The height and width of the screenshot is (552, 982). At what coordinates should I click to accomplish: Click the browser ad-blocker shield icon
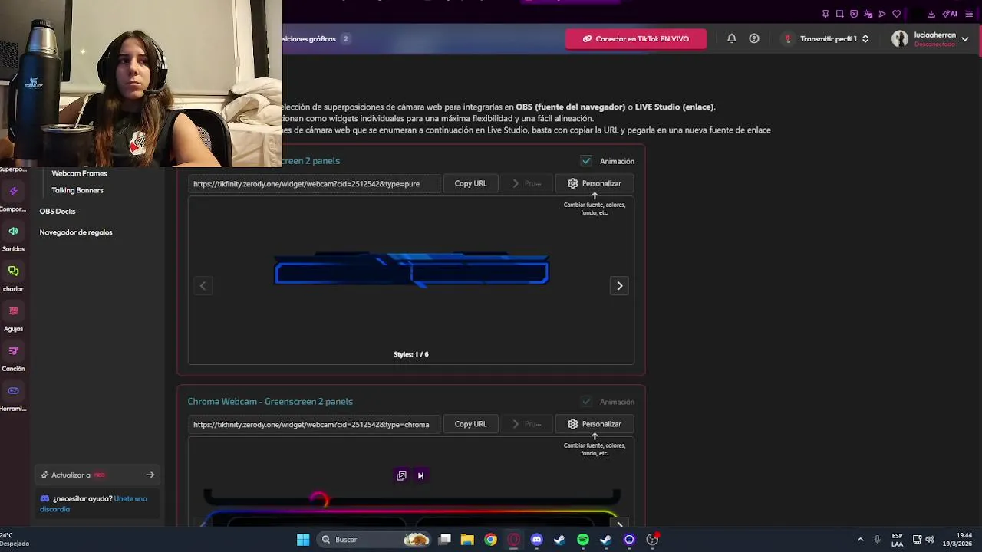pos(854,14)
